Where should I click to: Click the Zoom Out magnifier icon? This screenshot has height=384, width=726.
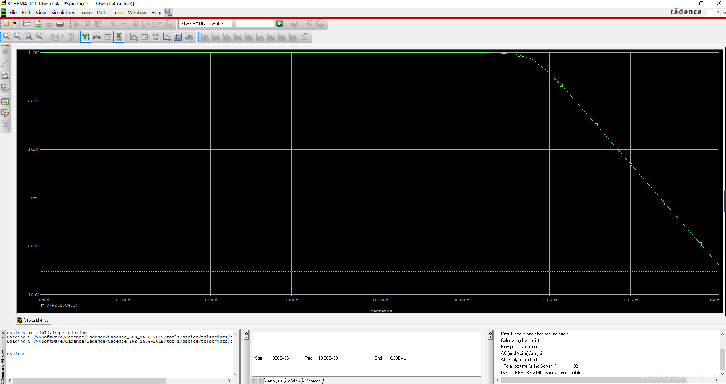17,37
